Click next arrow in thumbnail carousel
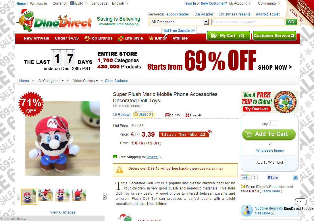Screen dimensions: 314x221 click(x=105, y=197)
